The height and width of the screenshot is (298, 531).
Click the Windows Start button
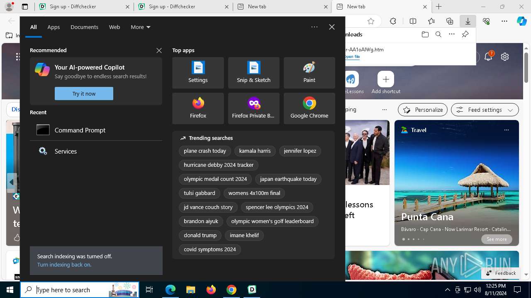[x=10, y=290]
